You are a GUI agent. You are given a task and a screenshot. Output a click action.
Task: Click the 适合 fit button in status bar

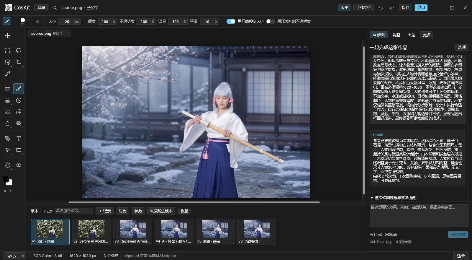[x=461, y=256]
